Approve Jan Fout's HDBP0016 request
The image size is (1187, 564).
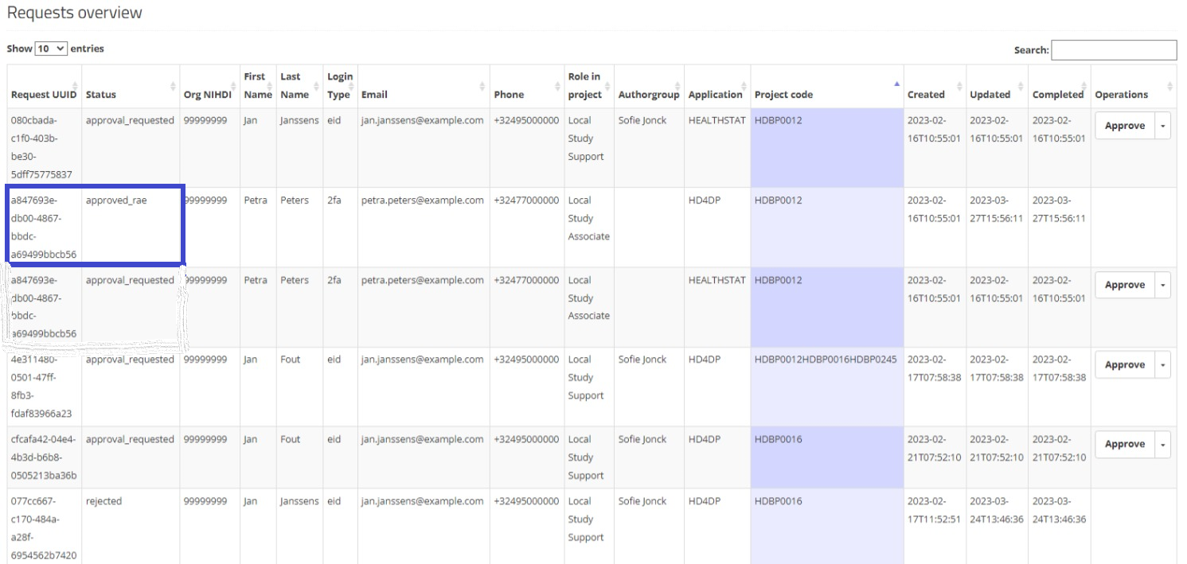[x=1124, y=445]
